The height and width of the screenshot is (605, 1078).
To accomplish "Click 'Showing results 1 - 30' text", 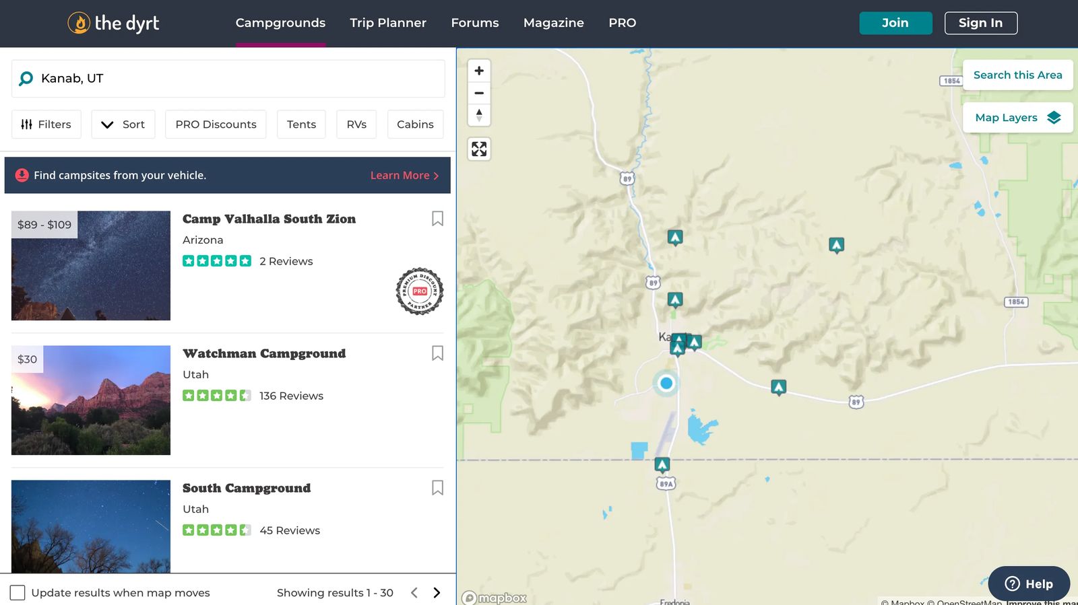I will click(335, 593).
